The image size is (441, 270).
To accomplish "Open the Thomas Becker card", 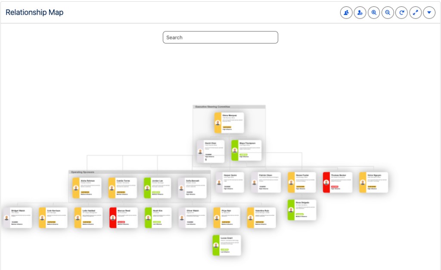I will click(338, 182).
